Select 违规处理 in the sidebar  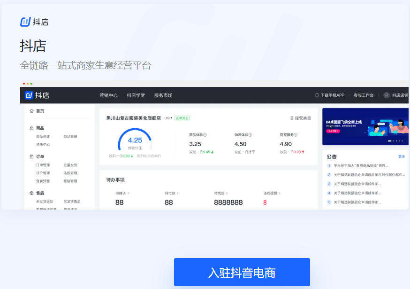point(70,173)
